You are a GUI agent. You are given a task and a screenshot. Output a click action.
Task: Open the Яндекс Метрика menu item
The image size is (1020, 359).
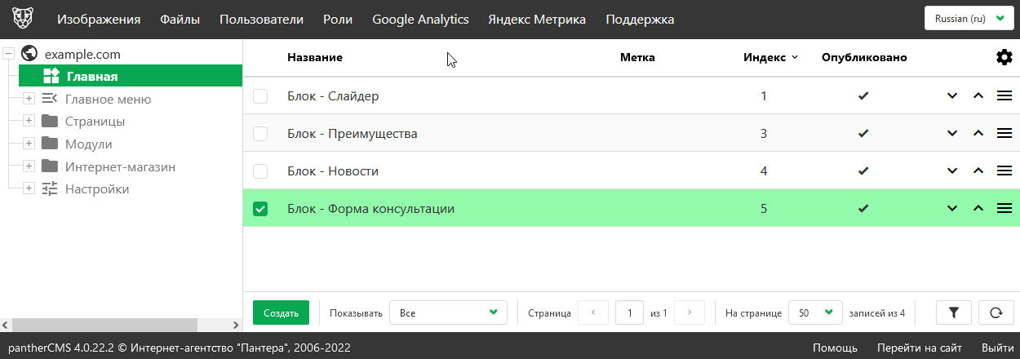pos(536,20)
